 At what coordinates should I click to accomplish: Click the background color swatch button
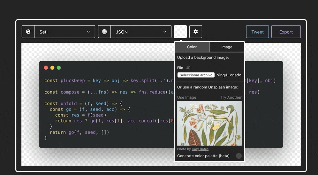point(180,32)
